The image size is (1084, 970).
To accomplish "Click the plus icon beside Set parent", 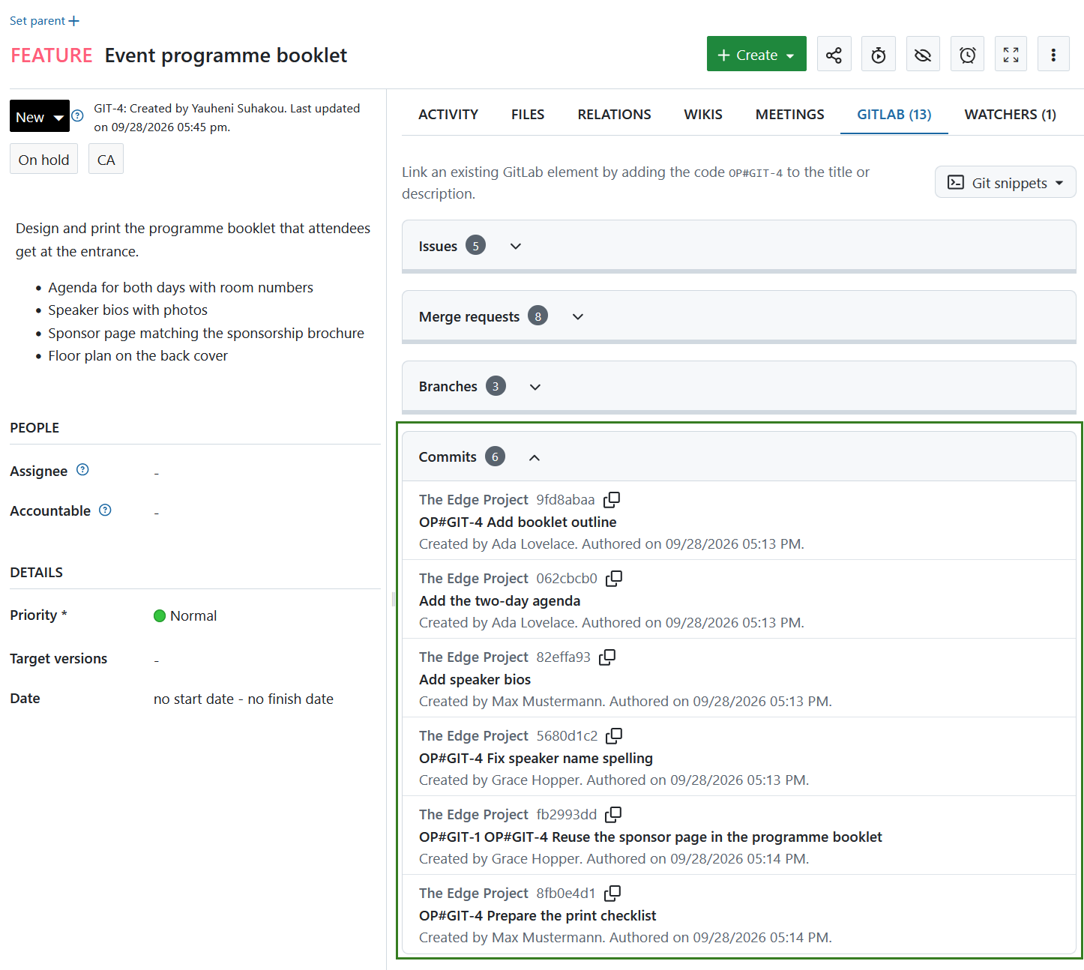I will (73, 21).
